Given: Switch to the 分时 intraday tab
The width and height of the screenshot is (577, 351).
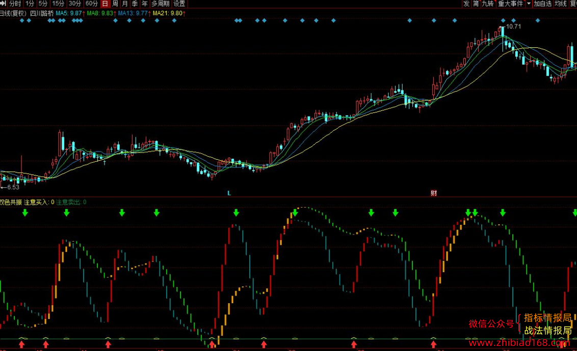Looking at the screenshot, I should (x=15, y=4).
